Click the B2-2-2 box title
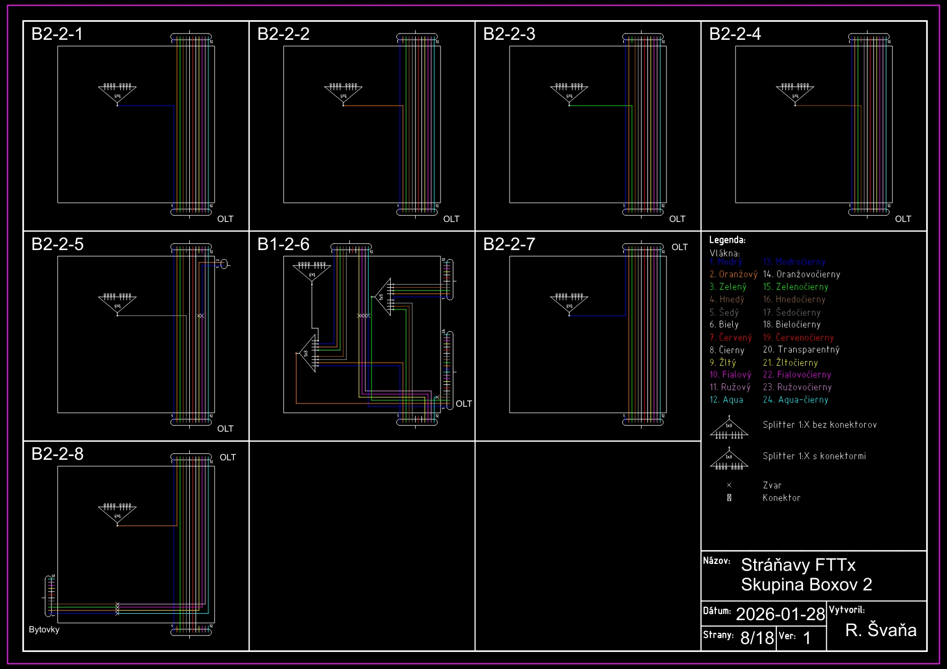Viewport: 947px width, 669px height. pos(283,34)
